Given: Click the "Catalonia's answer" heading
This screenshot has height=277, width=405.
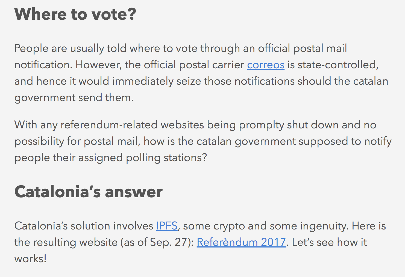Looking at the screenshot, I should (88, 192).
